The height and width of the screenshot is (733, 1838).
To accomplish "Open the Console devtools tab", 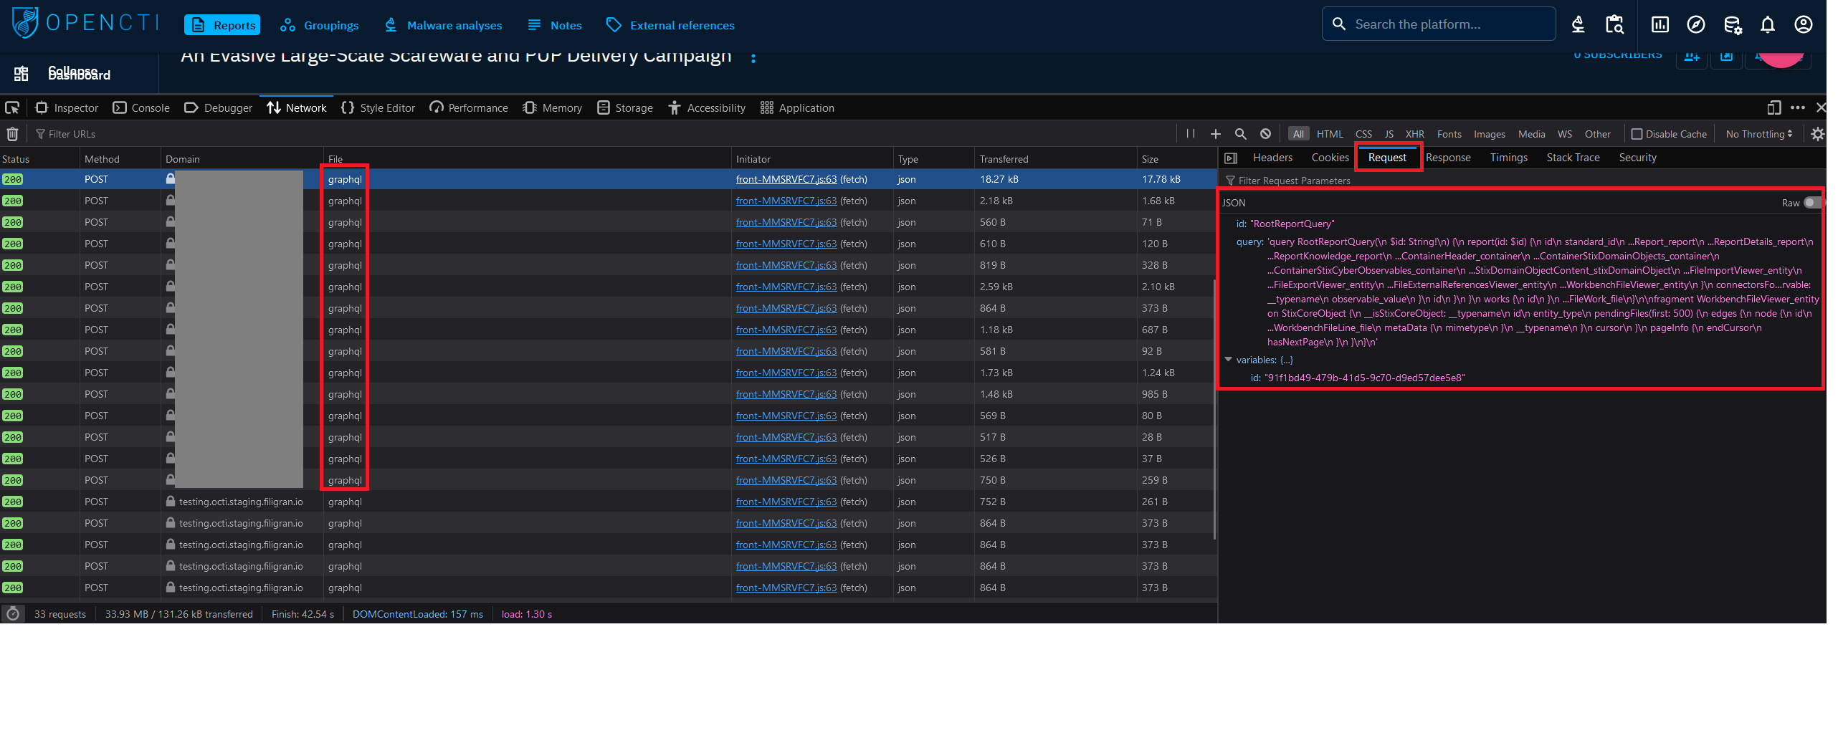I will (x=141, y=108).
